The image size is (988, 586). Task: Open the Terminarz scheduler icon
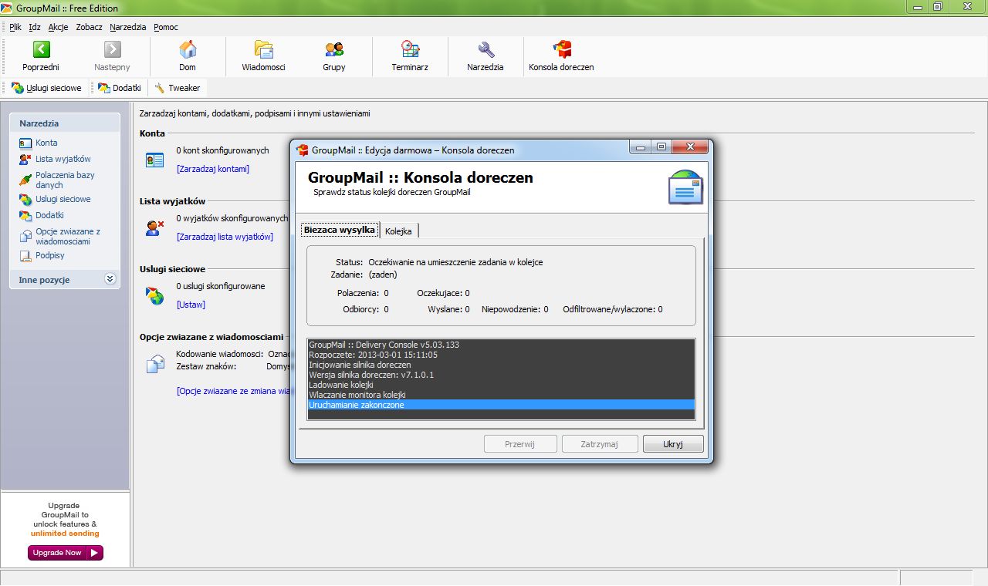[x=410, y=49]
